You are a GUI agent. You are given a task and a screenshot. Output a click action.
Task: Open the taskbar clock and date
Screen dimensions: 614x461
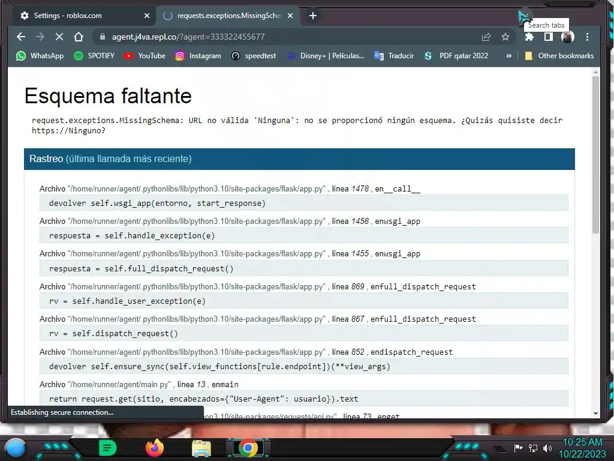click(x=582, y=448)
